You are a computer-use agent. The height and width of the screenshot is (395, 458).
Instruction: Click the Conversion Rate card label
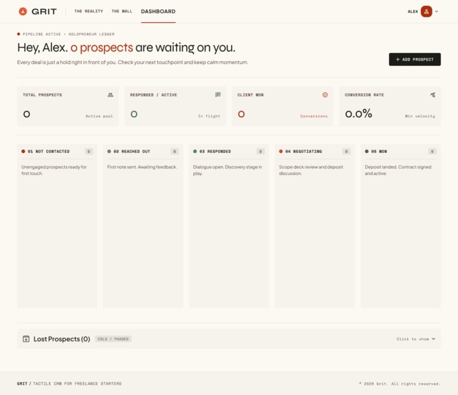(x=364, y=95)
